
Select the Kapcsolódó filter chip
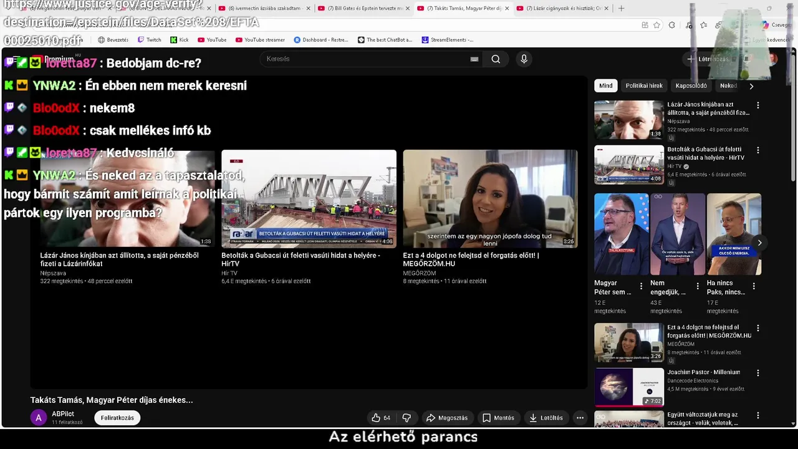pos(691,86)
